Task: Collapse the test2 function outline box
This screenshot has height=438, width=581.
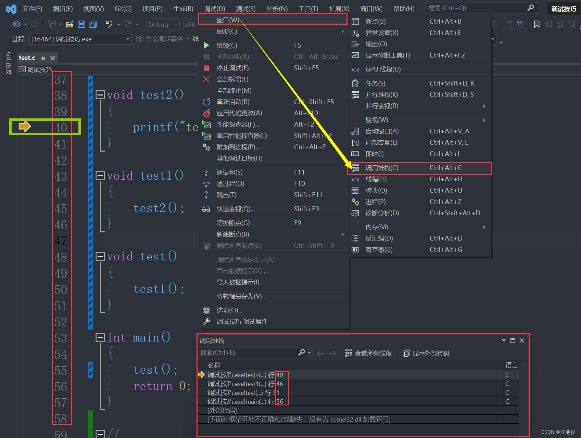Action: coord(100,95)
